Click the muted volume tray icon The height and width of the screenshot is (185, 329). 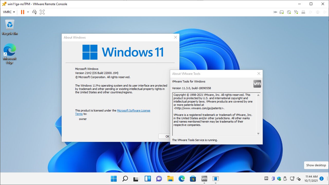[x=299, y=179]
